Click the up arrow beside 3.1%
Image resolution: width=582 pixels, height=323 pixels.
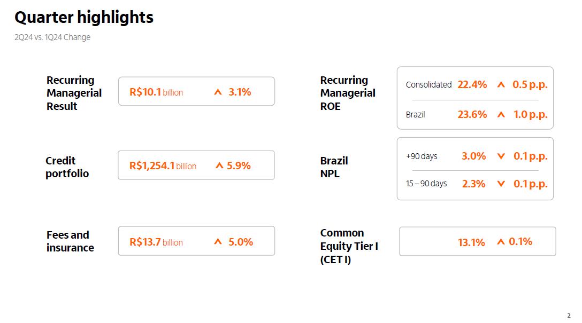pyautogui.click(x=218, y=92)
